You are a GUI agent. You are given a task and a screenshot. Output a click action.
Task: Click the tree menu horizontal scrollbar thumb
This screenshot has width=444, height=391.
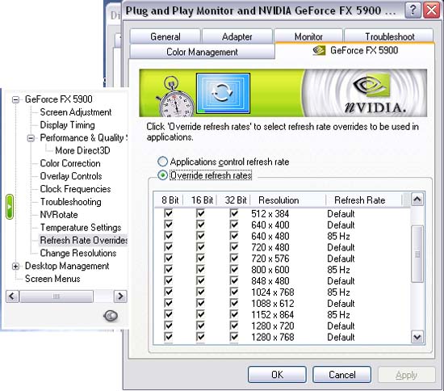57,296
